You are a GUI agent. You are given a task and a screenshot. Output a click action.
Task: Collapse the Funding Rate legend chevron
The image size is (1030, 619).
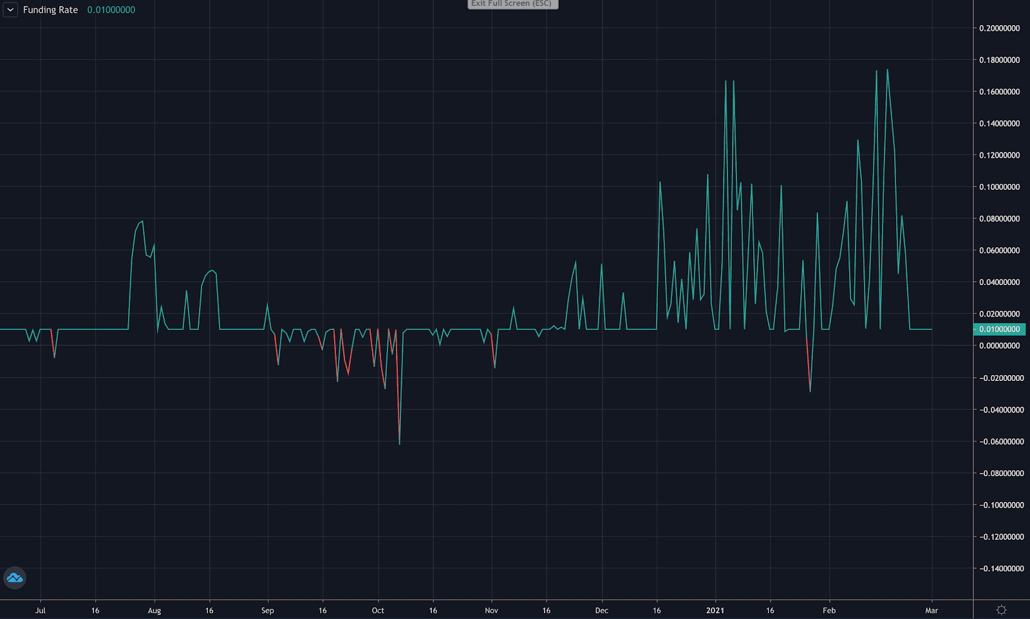pyautogui.click(x=10, y=10)
